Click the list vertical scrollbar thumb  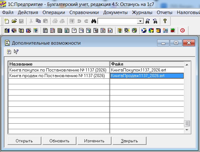tap(187, 123)
